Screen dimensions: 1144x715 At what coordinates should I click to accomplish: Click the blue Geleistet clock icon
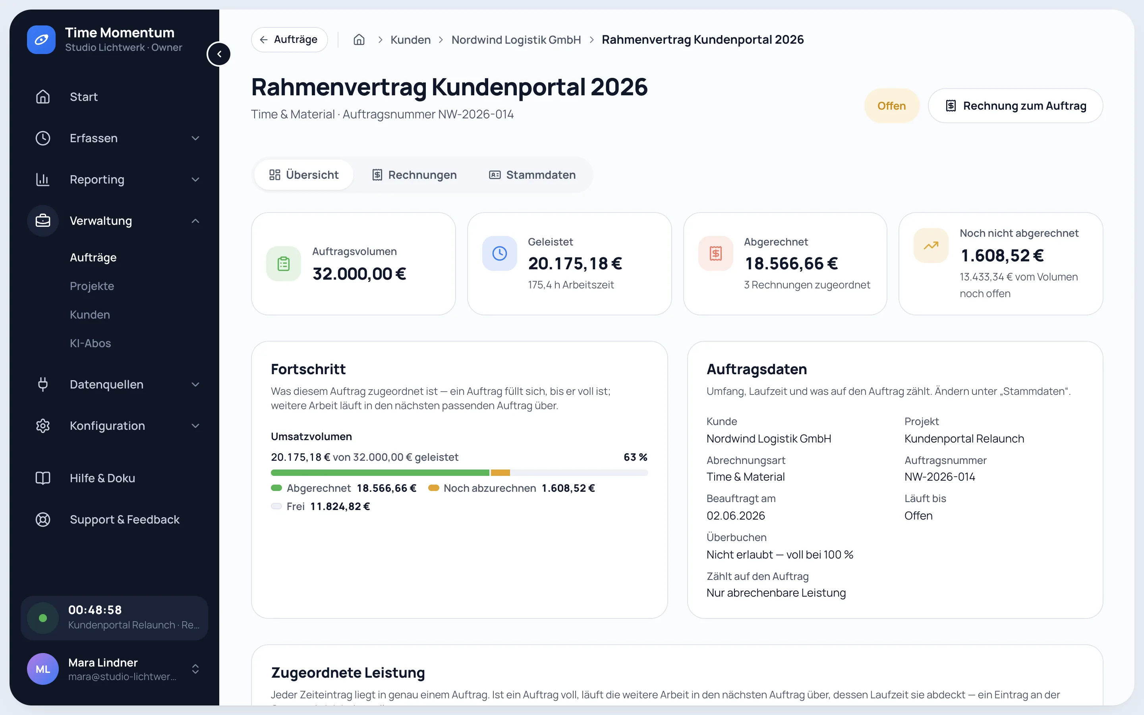[x=500, y=253]
